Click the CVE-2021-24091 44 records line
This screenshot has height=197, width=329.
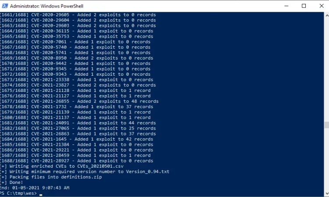pos(78,123)
